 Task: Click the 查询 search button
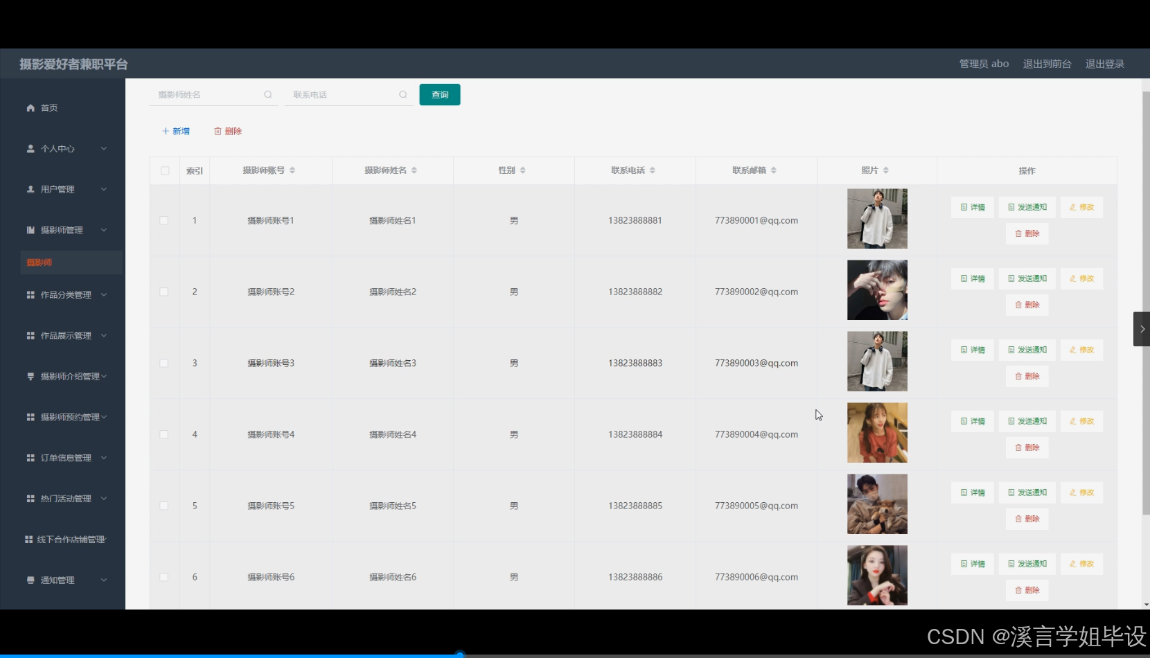point(440,95)
